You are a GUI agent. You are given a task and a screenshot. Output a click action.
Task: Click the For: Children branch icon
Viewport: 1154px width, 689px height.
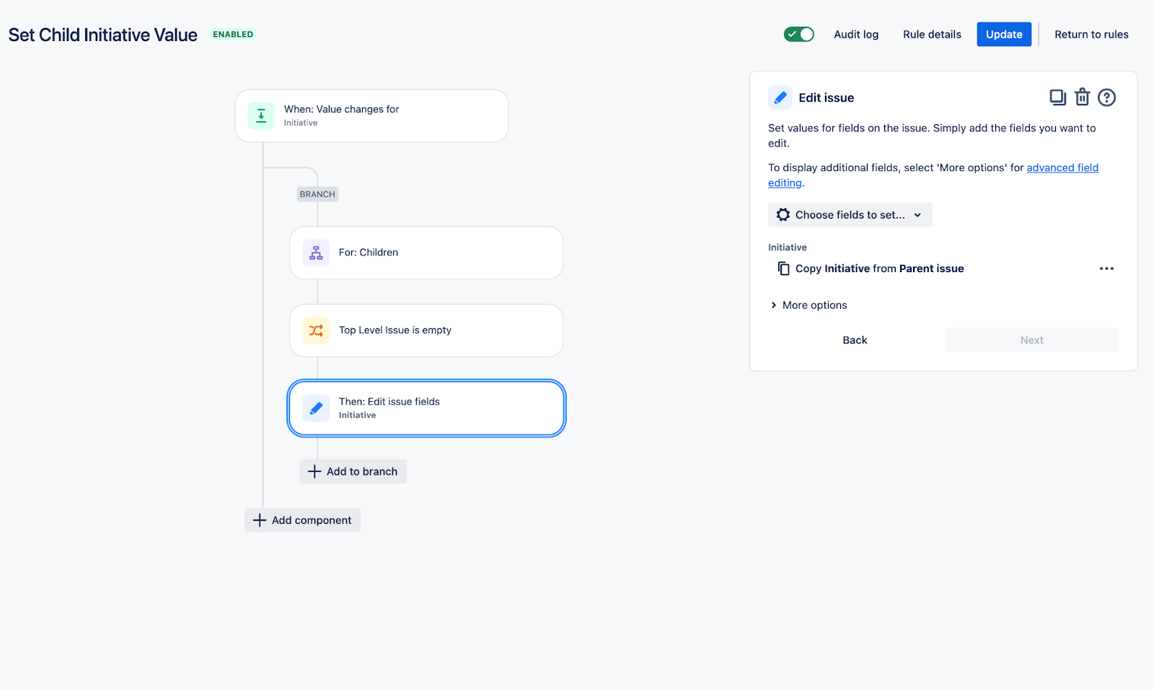pyautogui.click(x=316, y=253)
